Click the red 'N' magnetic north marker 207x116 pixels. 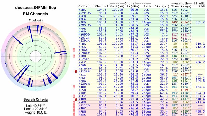44,25
